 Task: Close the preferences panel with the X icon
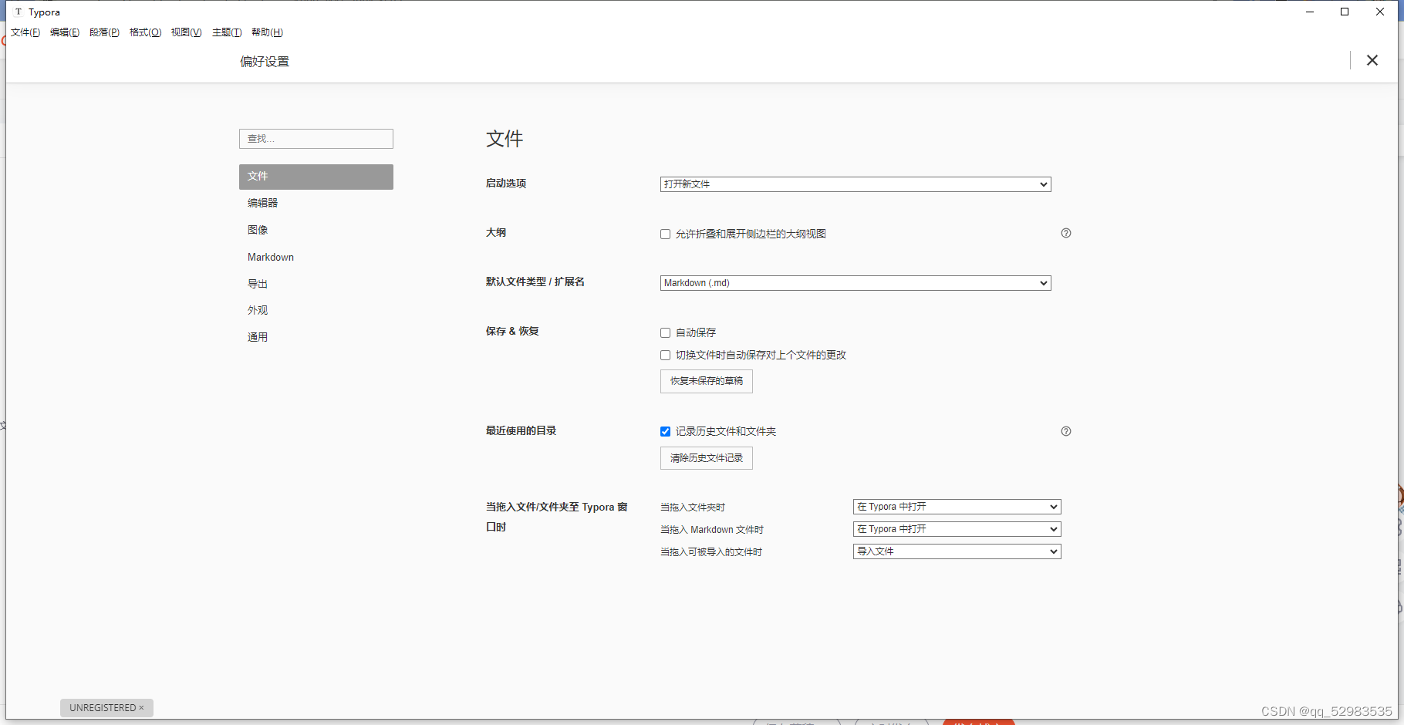(1372, 60)
